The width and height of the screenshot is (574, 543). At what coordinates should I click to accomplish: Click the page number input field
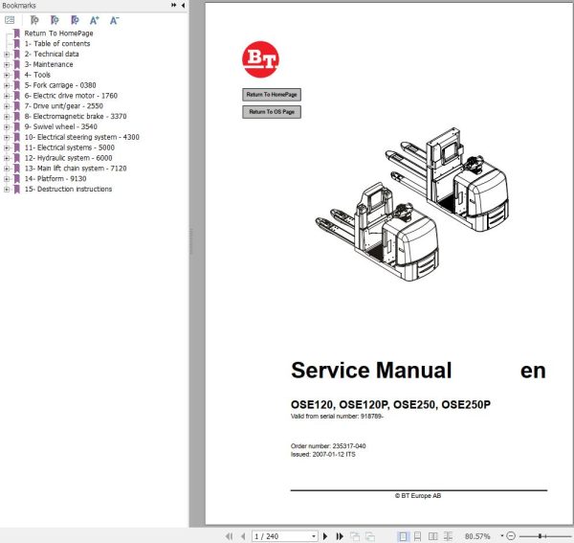pyautogui.click(x=281, y=536)
